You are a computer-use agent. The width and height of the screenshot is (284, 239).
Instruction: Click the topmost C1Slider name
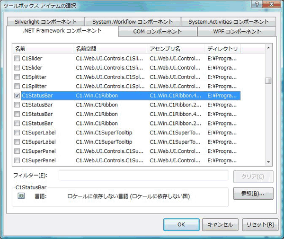[32, 58]
